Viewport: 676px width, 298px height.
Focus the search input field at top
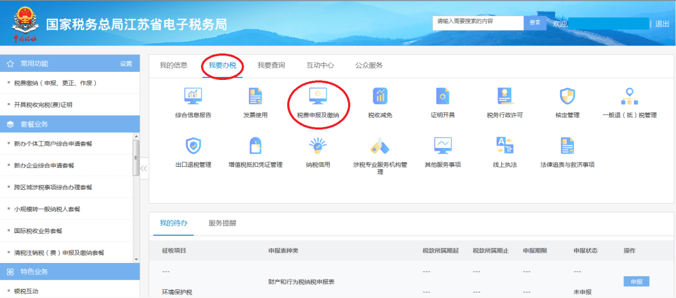pyautogui.click(x=478, y=22)
